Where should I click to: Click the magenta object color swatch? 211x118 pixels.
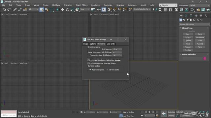[204, 58]
